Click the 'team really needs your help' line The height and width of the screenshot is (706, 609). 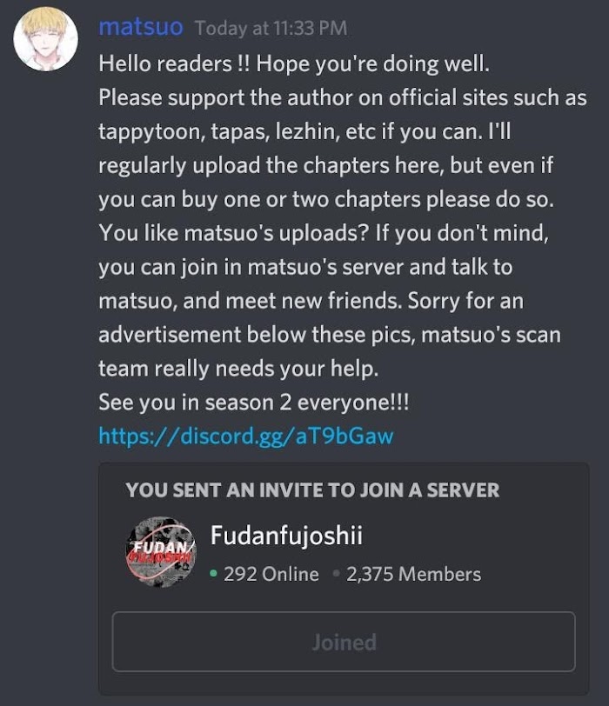[x=238, y=369]
